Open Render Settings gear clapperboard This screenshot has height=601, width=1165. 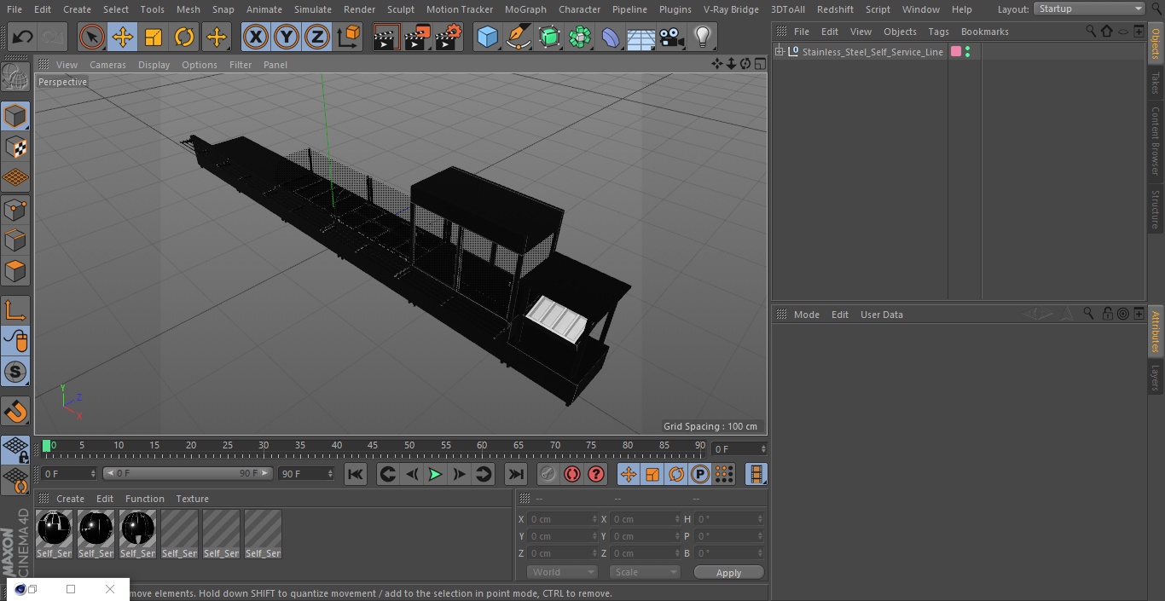448,37
